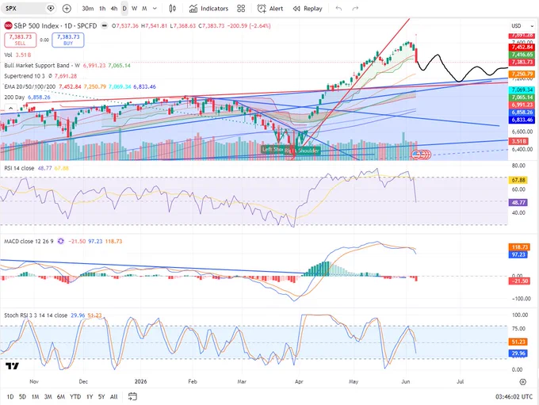Open the go-to-date calendar icon
Screen dimensions: 539x405
(132, 397)
